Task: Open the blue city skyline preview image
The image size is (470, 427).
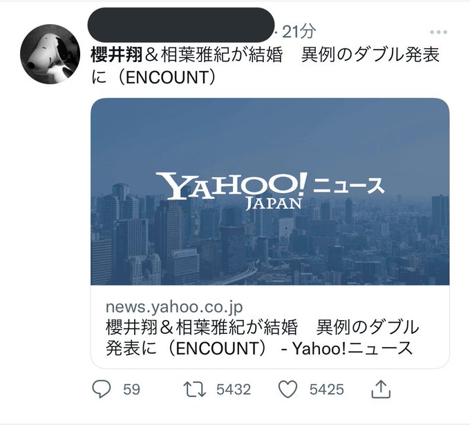Action: [270, 192]
